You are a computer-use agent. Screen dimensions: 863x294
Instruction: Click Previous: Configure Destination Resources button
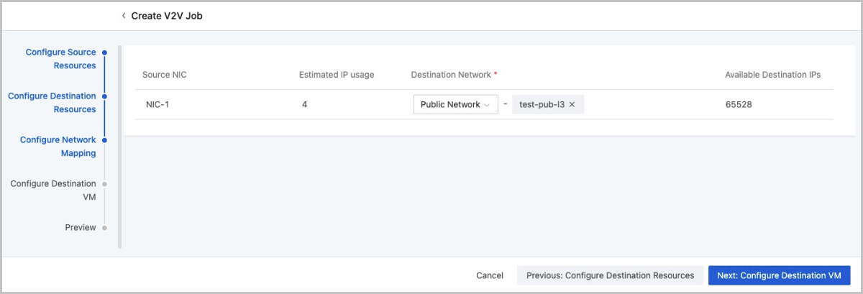click(610, 275)
